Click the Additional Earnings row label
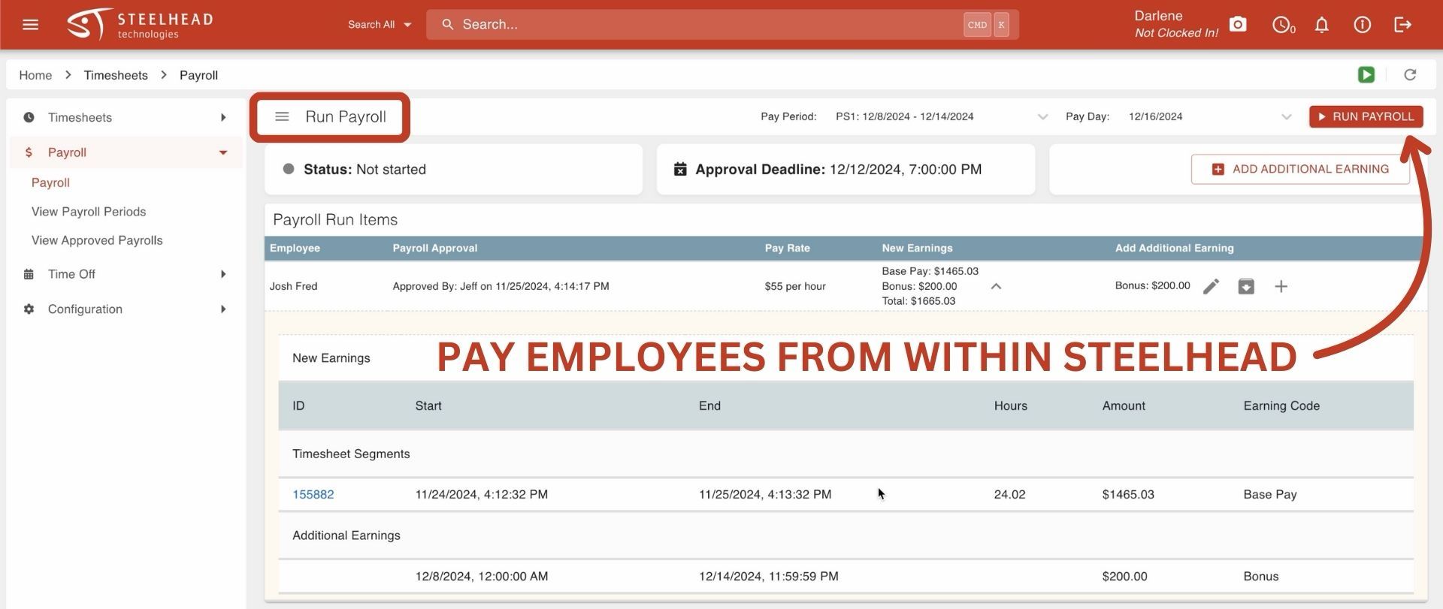Screen dimensions: 1443x609 (x=346, y=535)
